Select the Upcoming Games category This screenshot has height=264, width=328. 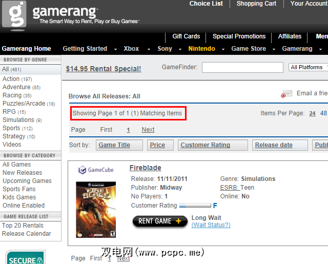click(x=27, y=181)
